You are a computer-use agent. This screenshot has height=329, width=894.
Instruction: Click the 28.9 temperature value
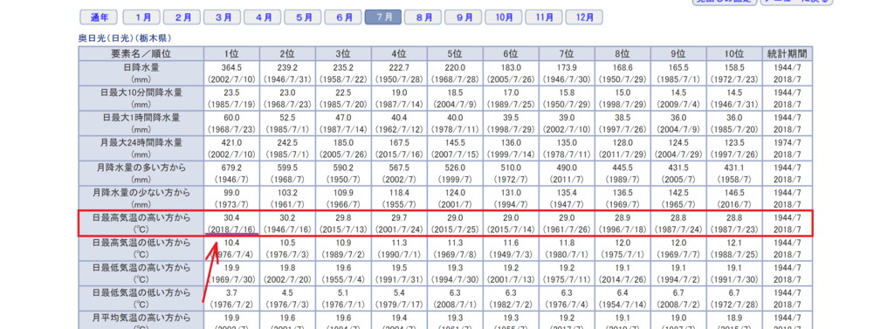(x=622, y=218)
